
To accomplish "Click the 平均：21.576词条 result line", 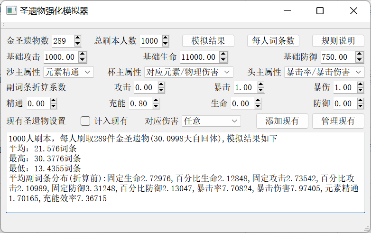I will point(43,149).
